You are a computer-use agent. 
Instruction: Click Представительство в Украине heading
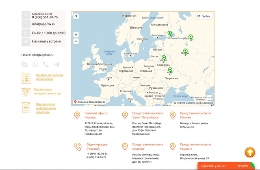click(x=195, y=147)
